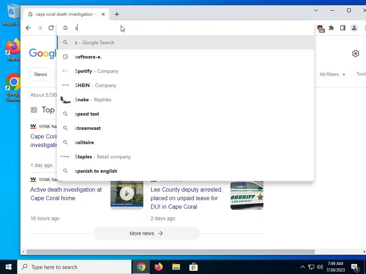Open a new tab with the plus button

point(117,14)
